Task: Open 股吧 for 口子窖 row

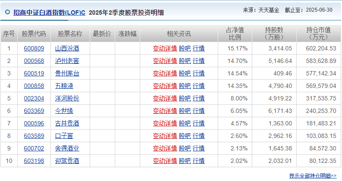Action: tap(185, 136)
